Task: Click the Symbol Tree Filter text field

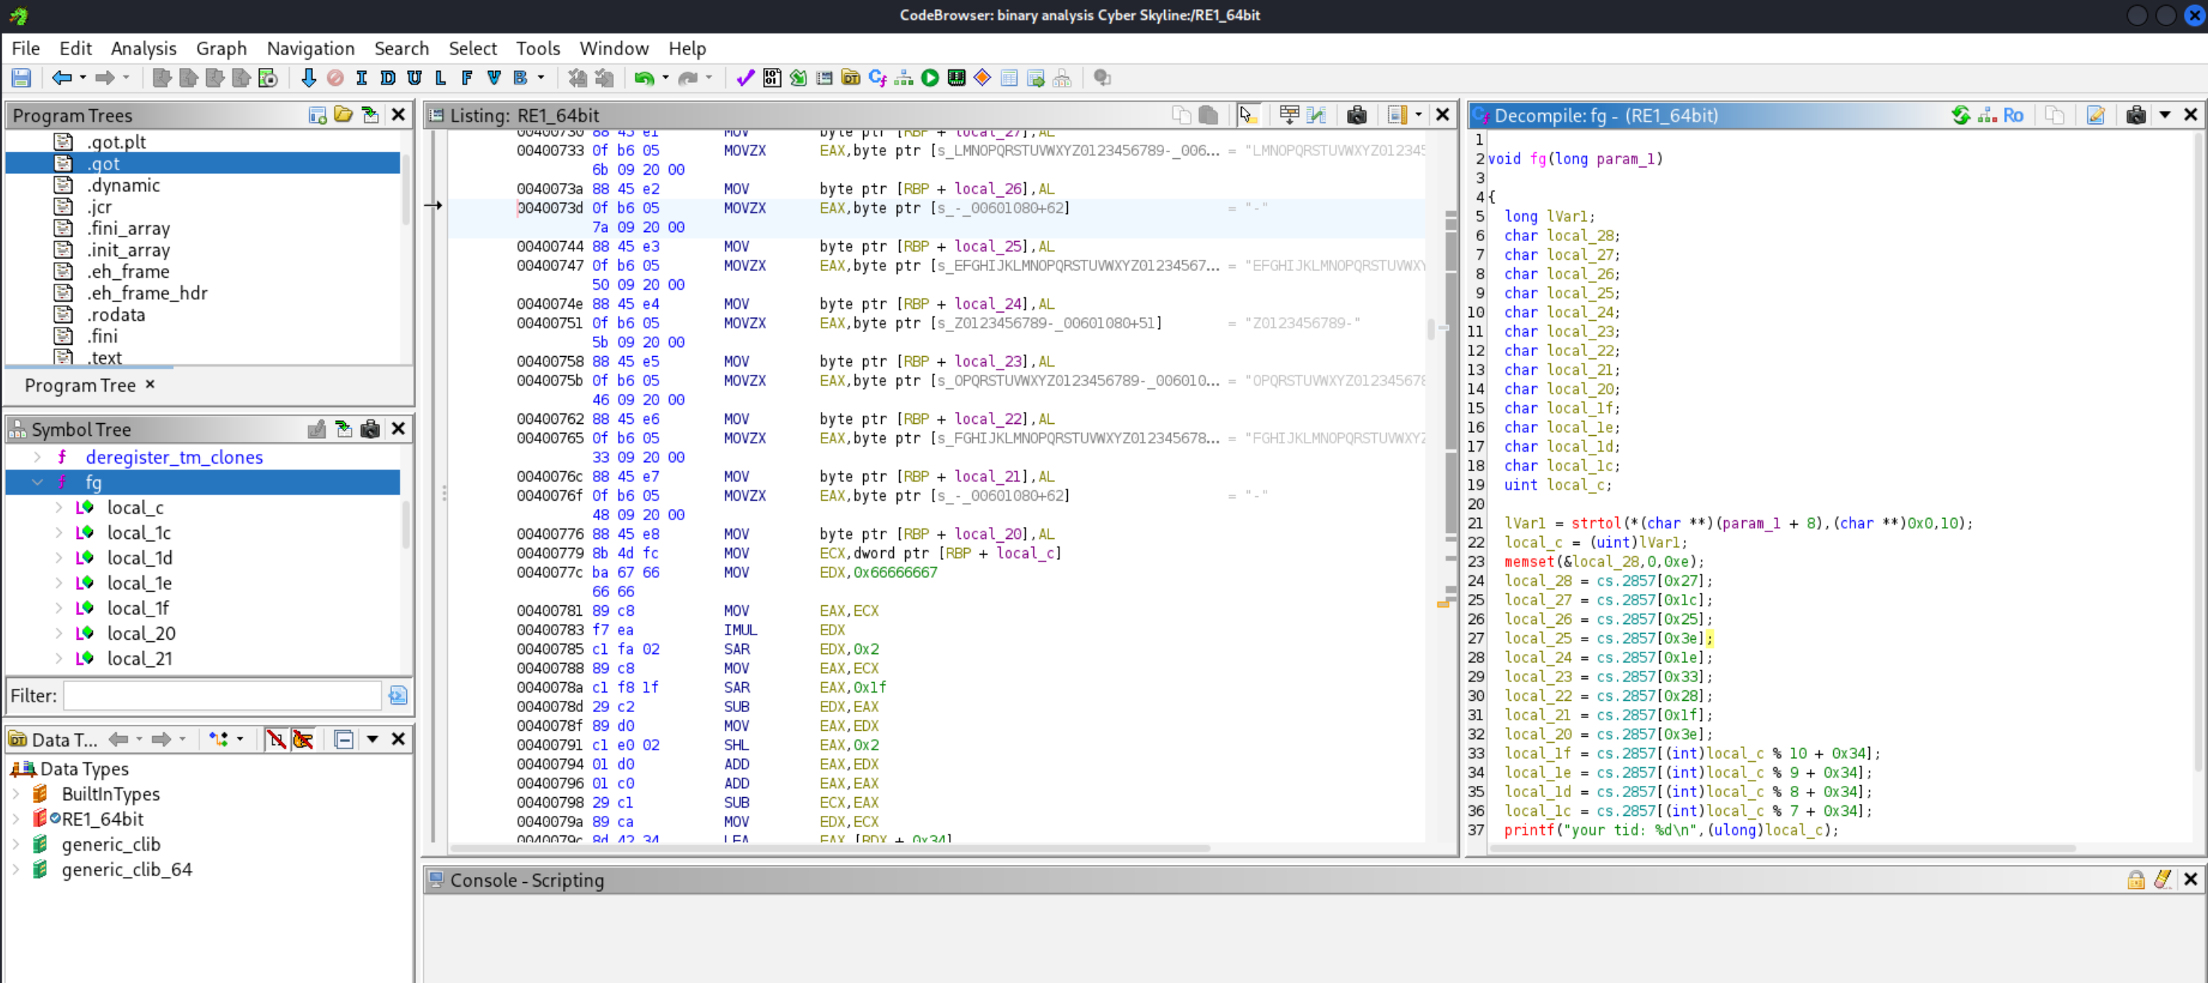Action: pos(222,695)
